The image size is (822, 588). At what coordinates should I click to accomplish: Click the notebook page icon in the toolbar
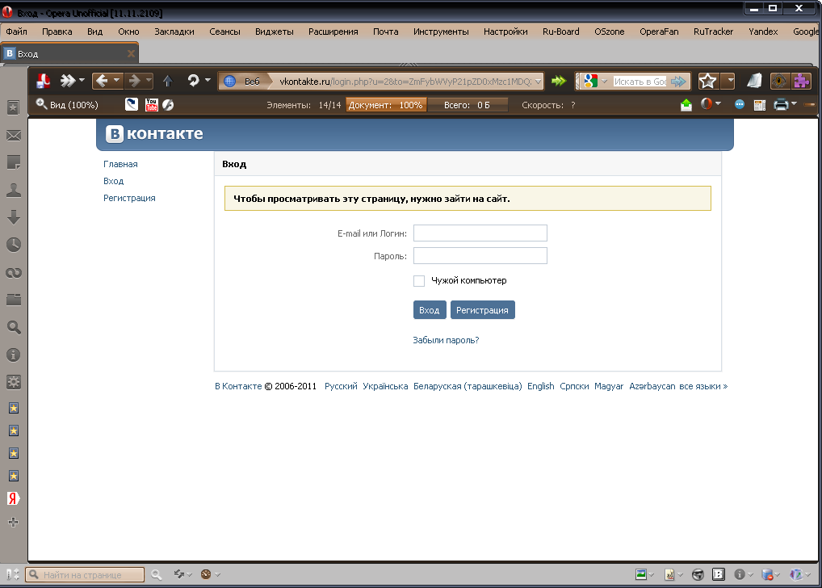754,81
